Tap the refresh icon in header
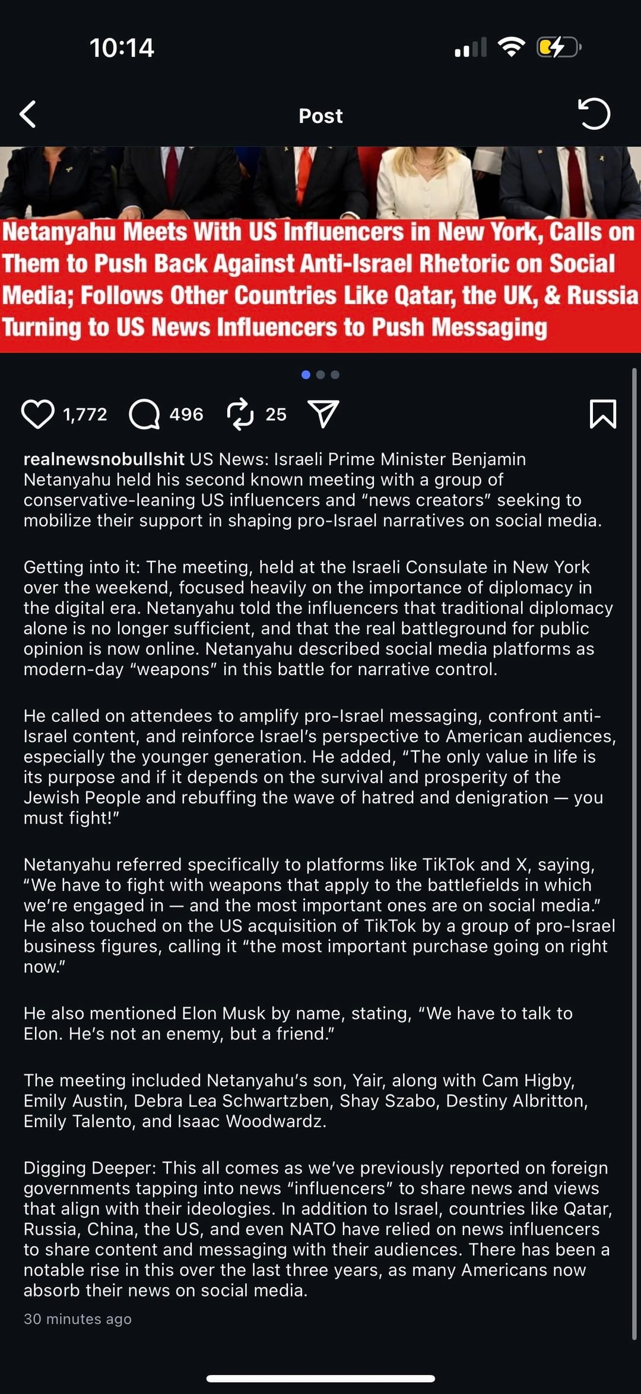This screenshot has height=1394, width=641. (594, 113)
